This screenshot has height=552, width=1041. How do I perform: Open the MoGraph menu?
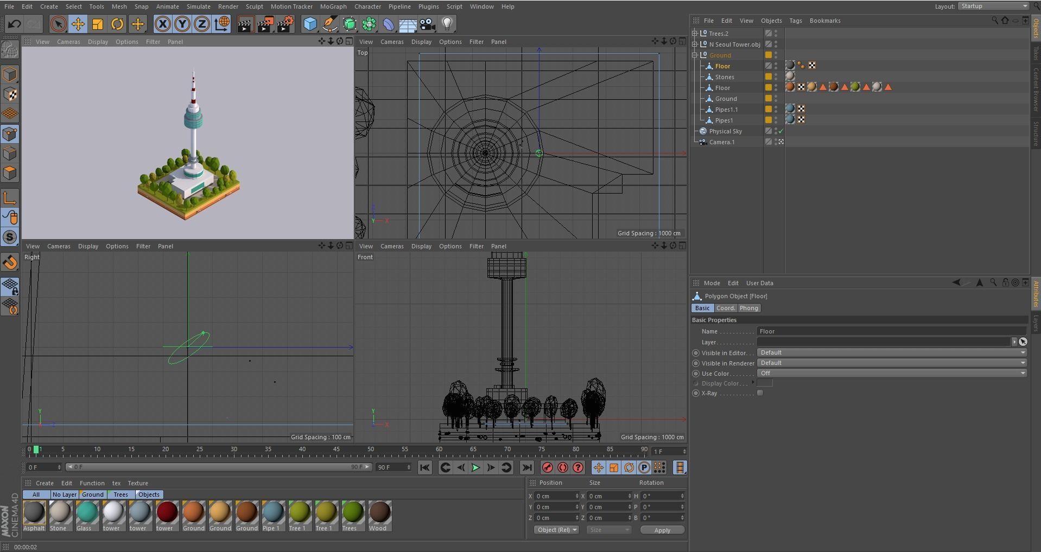[x=333, y=7]
